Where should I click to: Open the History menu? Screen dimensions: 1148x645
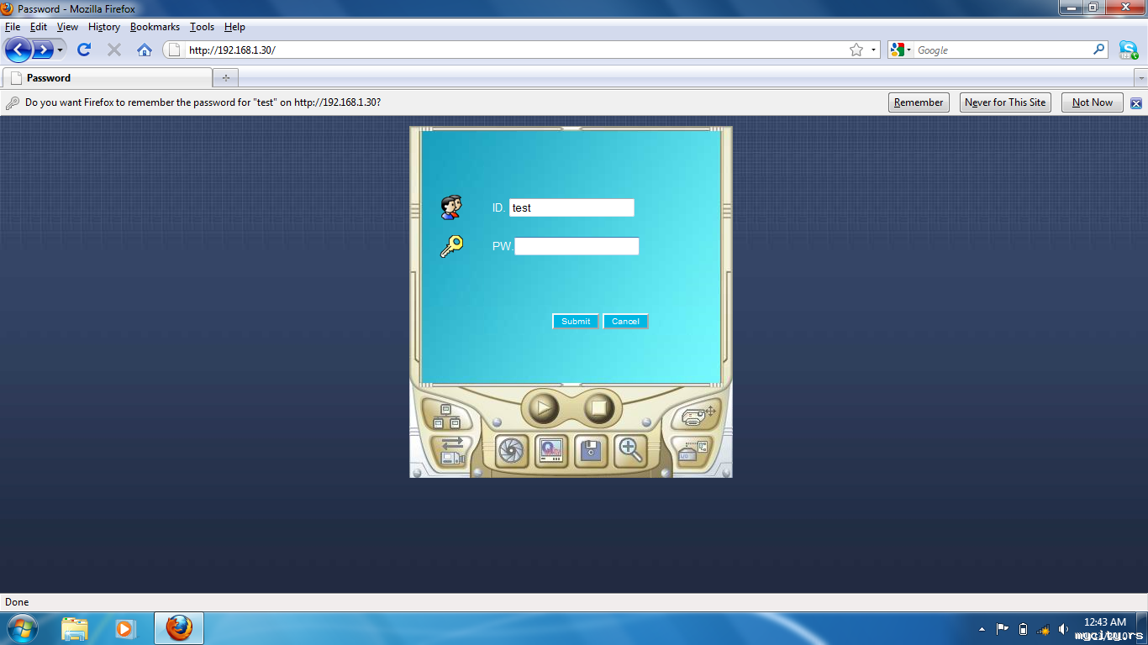[x=104, y=27]
